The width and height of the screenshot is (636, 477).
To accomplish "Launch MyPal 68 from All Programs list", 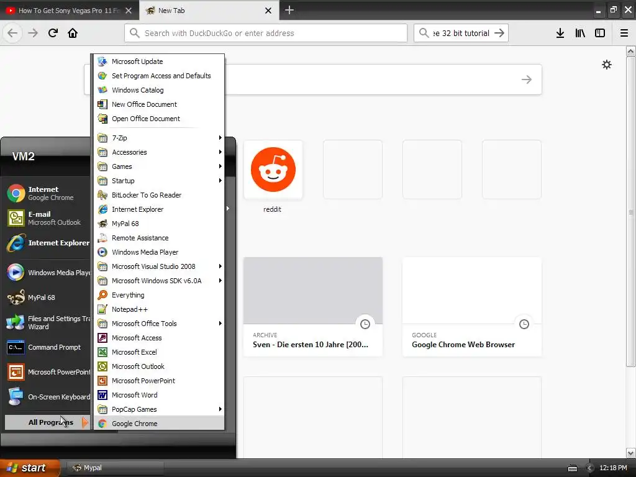I will (159, 224).
